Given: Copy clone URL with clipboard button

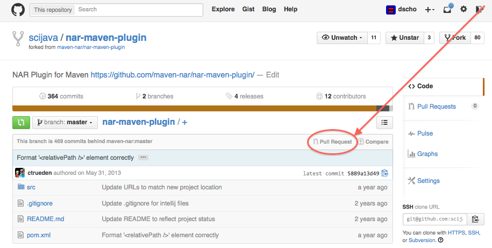Looking at the screenshot, I should [476, 219].
